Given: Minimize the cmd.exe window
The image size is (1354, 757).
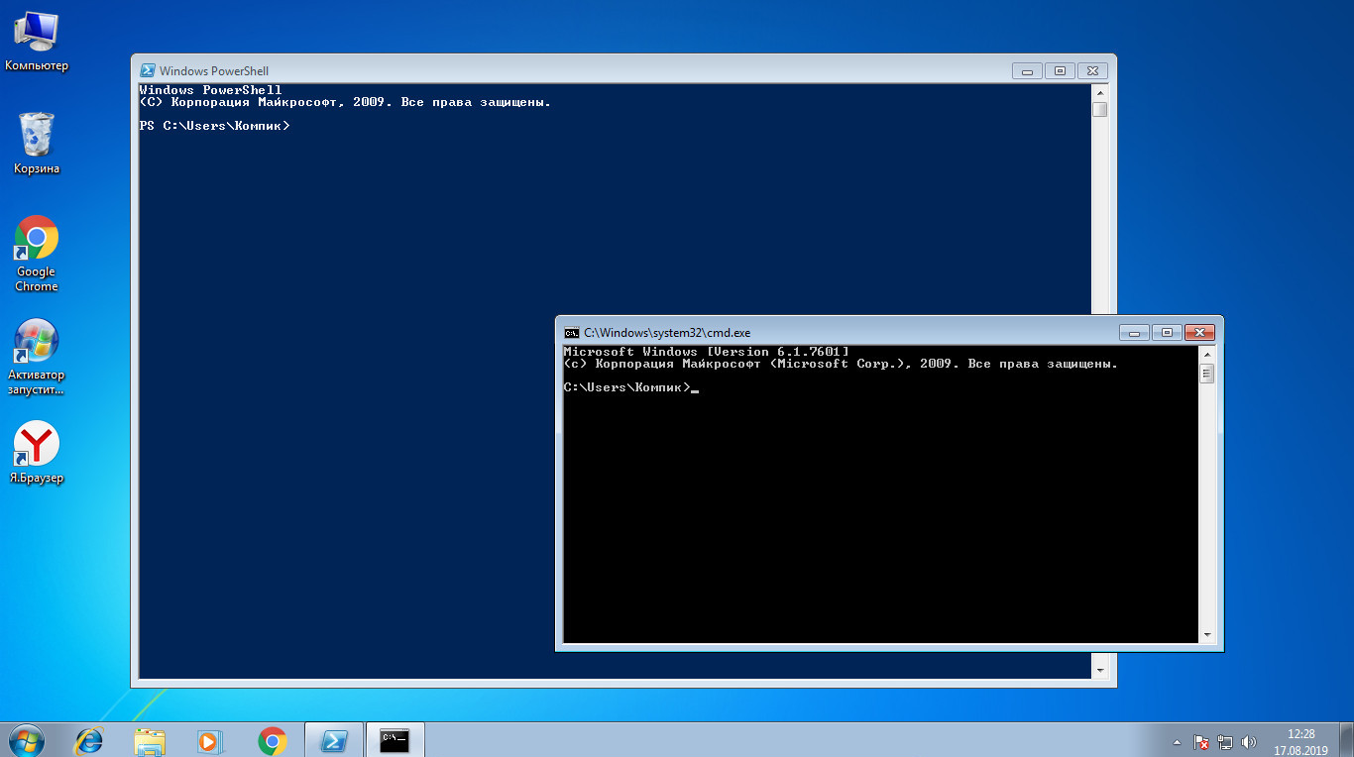Looking at the screenshot, I should (x=1134, y=332).
